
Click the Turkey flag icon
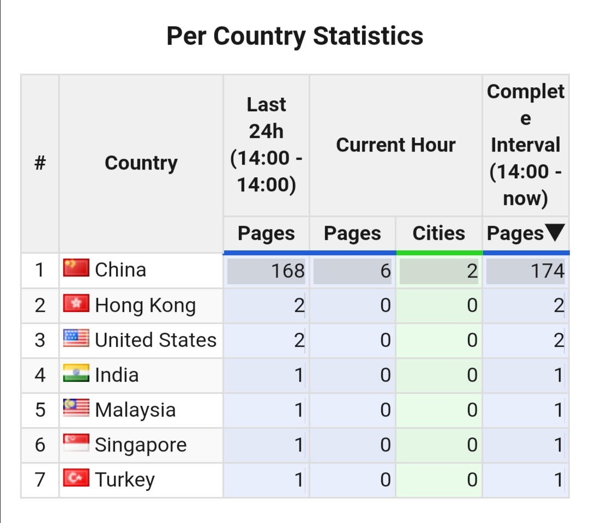tap(76, 478)
